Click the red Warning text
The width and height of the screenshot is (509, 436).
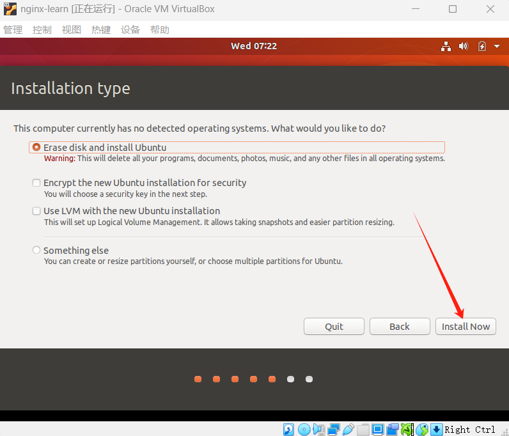[x=59, y=159]
